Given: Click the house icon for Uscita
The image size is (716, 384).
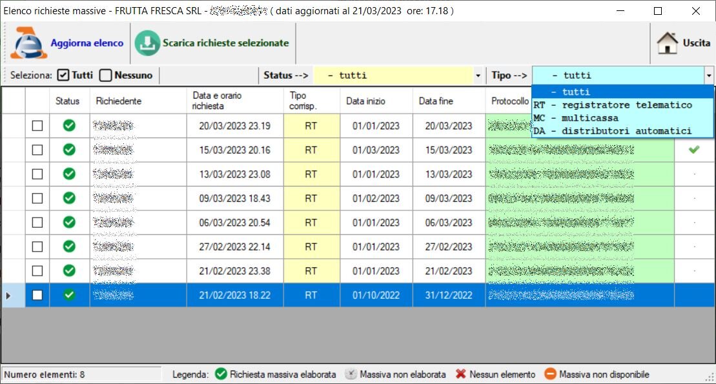Looking at the screenshot, I should [x=668, y=43].
